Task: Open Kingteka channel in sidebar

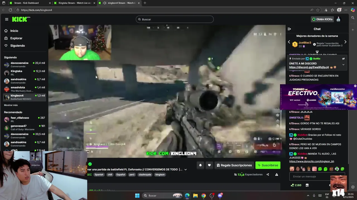Action: pos(25,73)
